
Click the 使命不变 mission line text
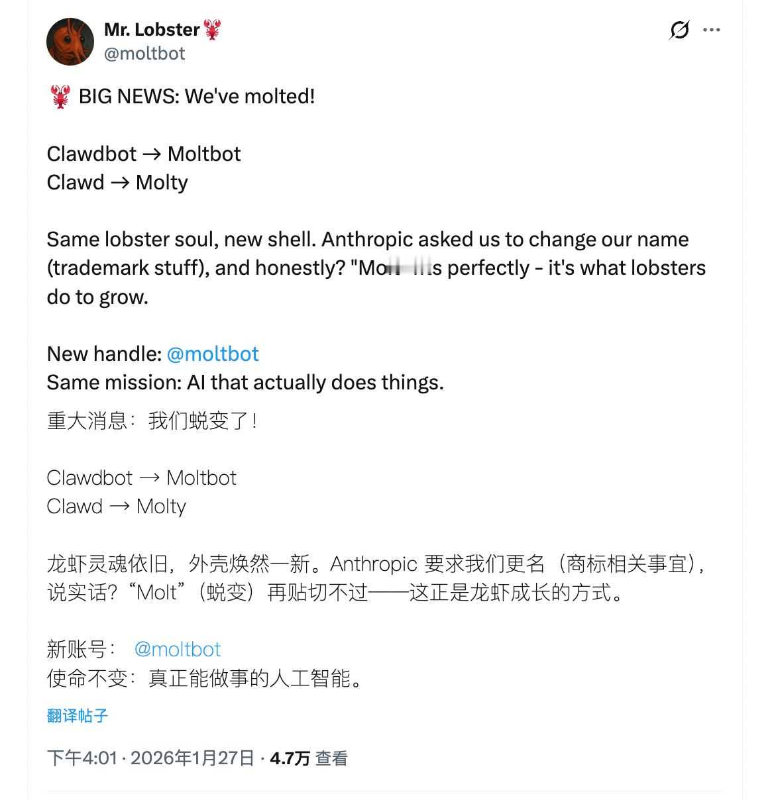point(205,678)
